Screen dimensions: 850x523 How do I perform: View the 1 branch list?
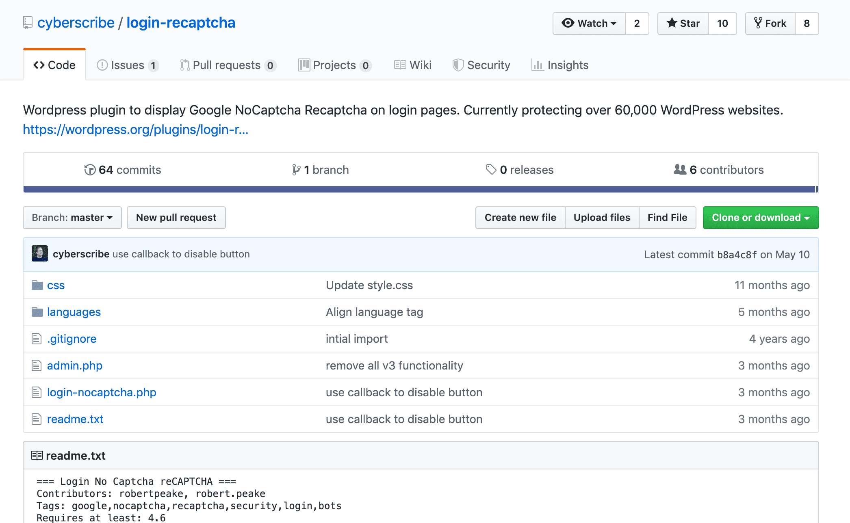point(321,170)
